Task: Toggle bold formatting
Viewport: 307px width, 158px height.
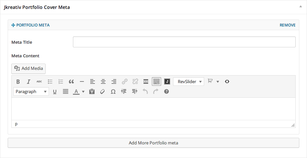Action: pos(18,81)
